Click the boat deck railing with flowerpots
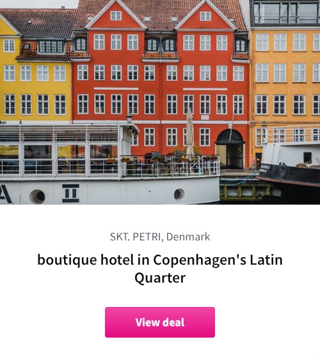Image resolution: width=320 pixels, height=360 pixels. coord(170,166)
